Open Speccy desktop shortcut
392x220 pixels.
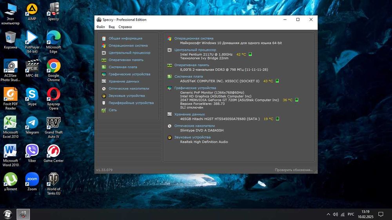pyautogui.click(x=53, y=12)
